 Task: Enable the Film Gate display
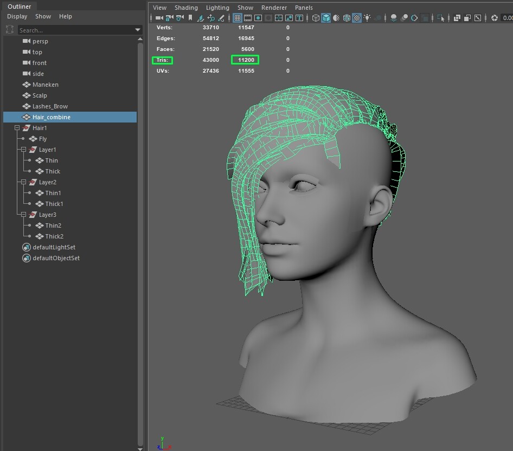248,18
